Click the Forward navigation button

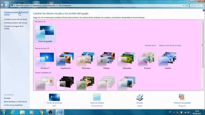tap(6, 6)
